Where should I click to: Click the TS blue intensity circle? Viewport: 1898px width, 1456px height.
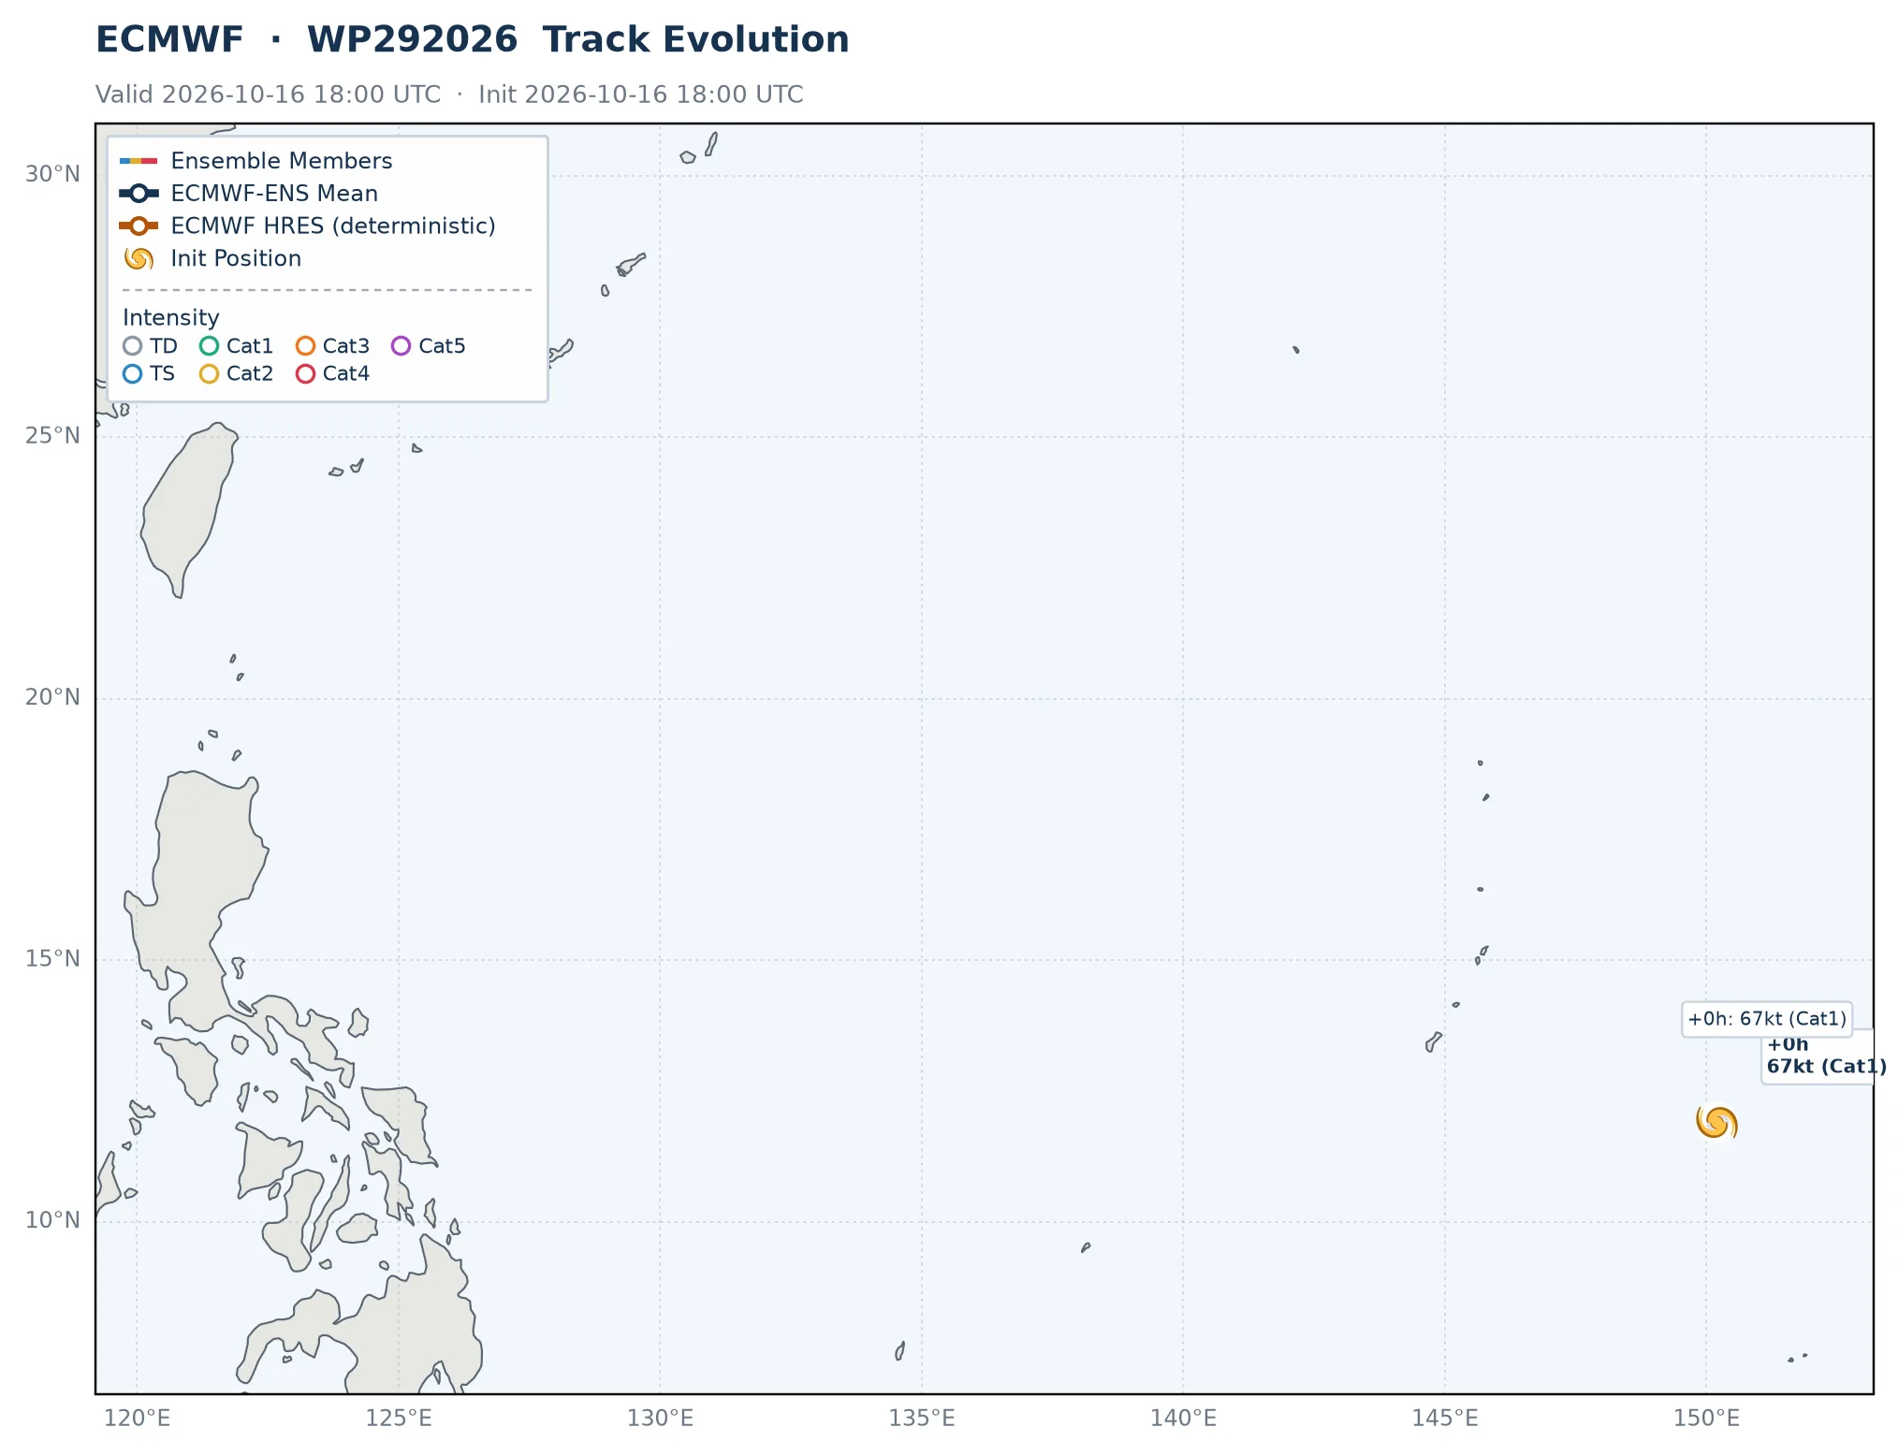coord(133,374)
